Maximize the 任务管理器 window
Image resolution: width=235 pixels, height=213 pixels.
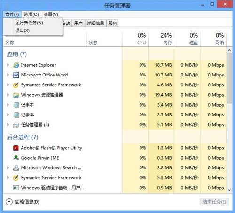click(212, 4)
